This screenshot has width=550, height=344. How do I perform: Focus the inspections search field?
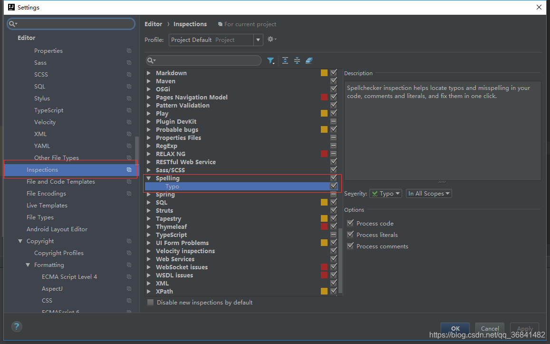coord(203,60)
